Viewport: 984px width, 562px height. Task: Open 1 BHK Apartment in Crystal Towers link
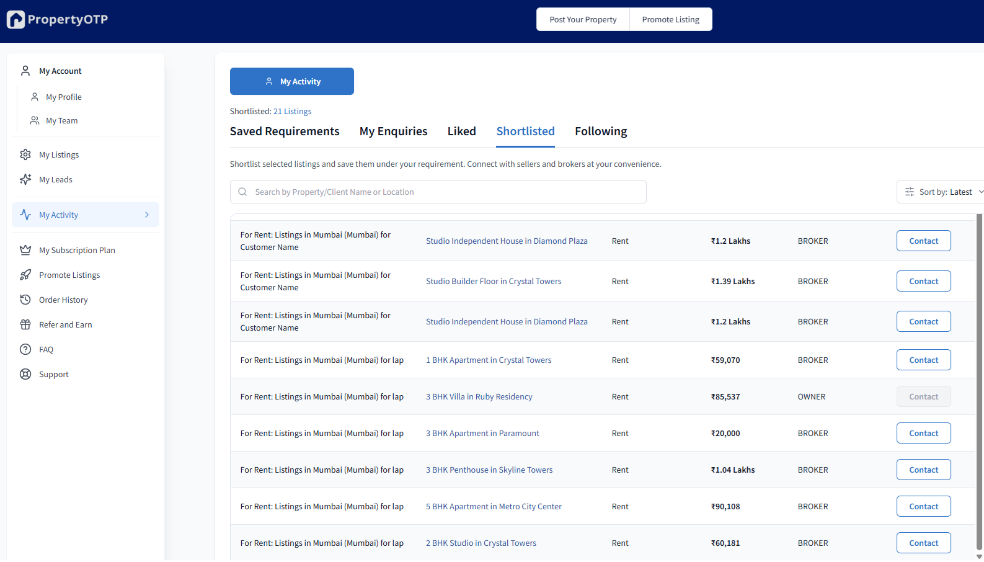click(x=489, y=360)
